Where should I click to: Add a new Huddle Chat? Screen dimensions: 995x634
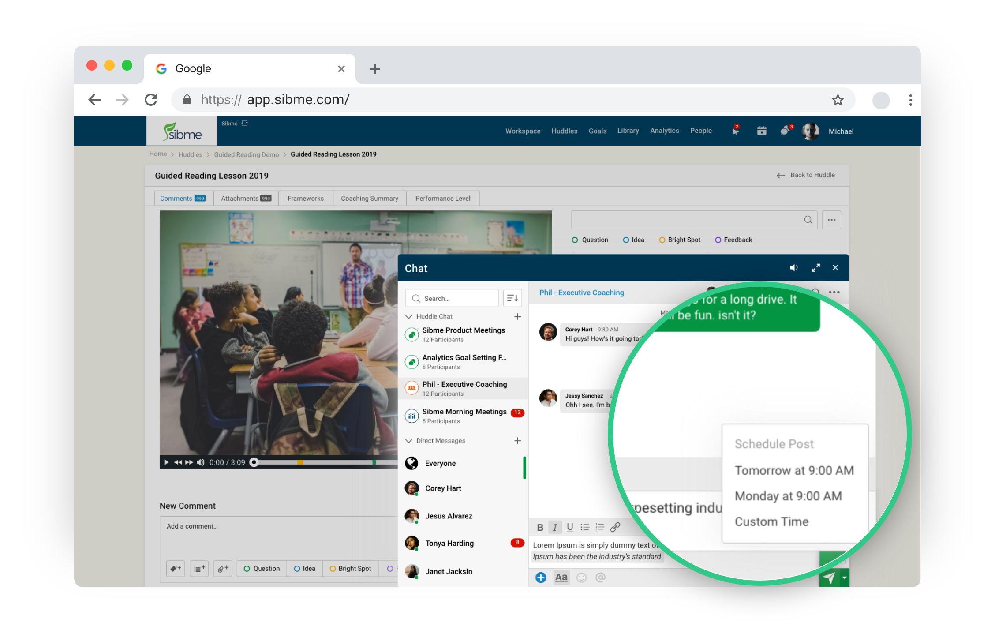click(518, 316)
